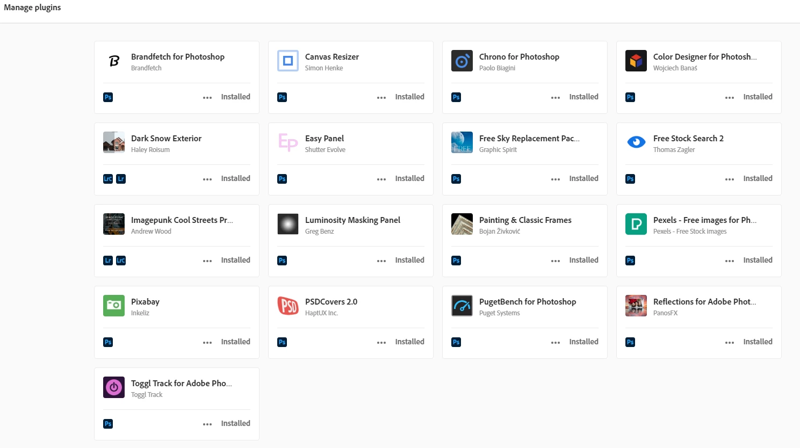Click the Ps badge on Pixabay card
Viewport: 800px width, 448px height.
(x=108, y=342)
